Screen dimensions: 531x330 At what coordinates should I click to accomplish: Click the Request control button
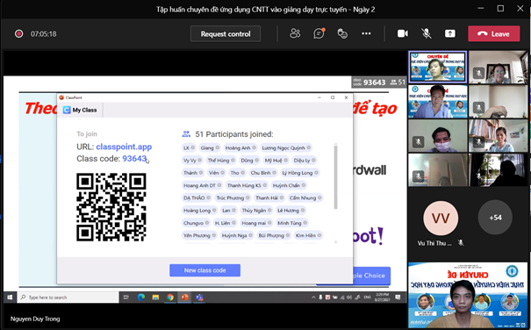click(x=226, y=34)
